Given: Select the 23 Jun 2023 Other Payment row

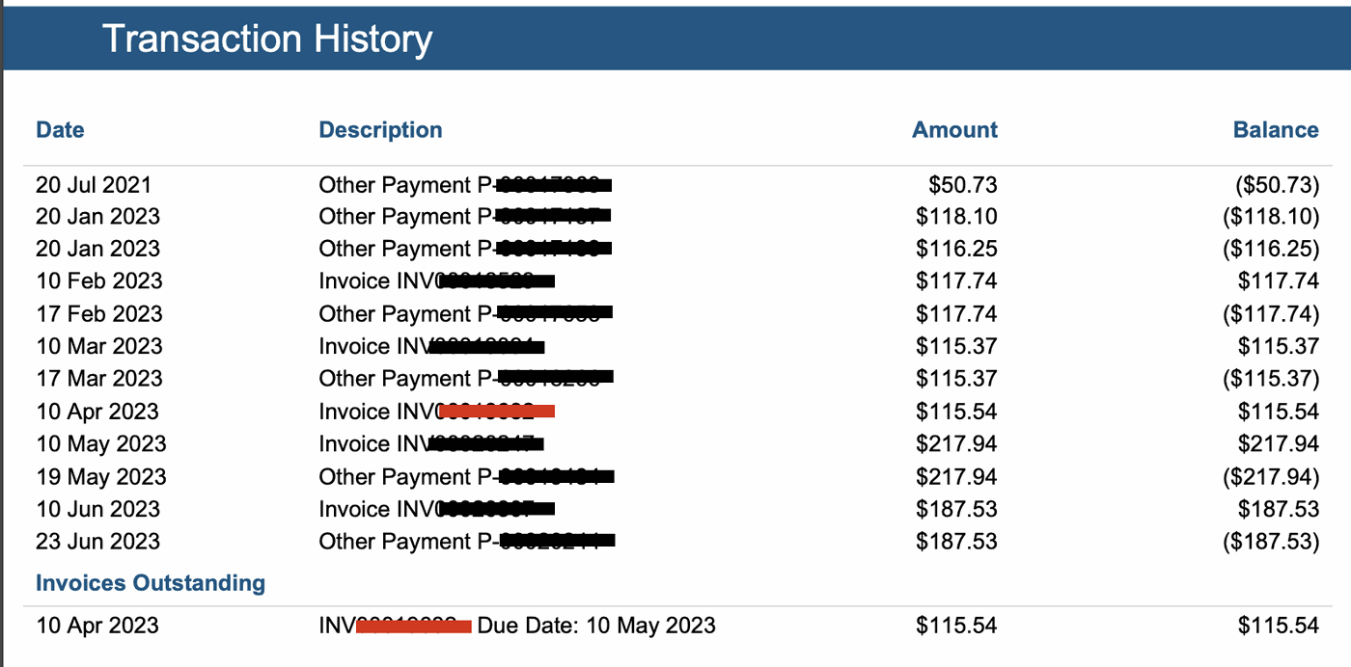Looking at the screenshot, I should pos(677,541).
